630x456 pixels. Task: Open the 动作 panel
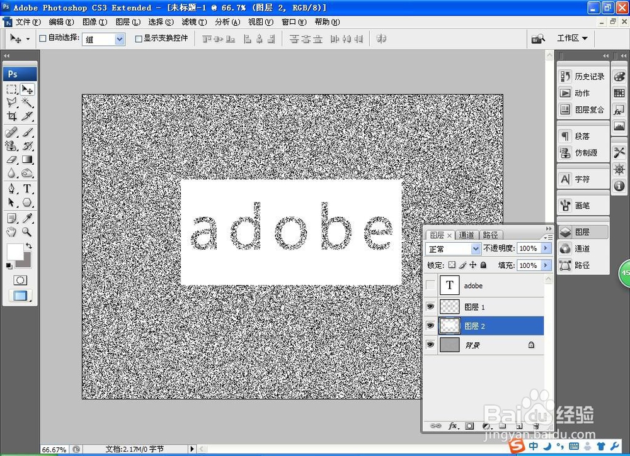click(x=582, y=92)
